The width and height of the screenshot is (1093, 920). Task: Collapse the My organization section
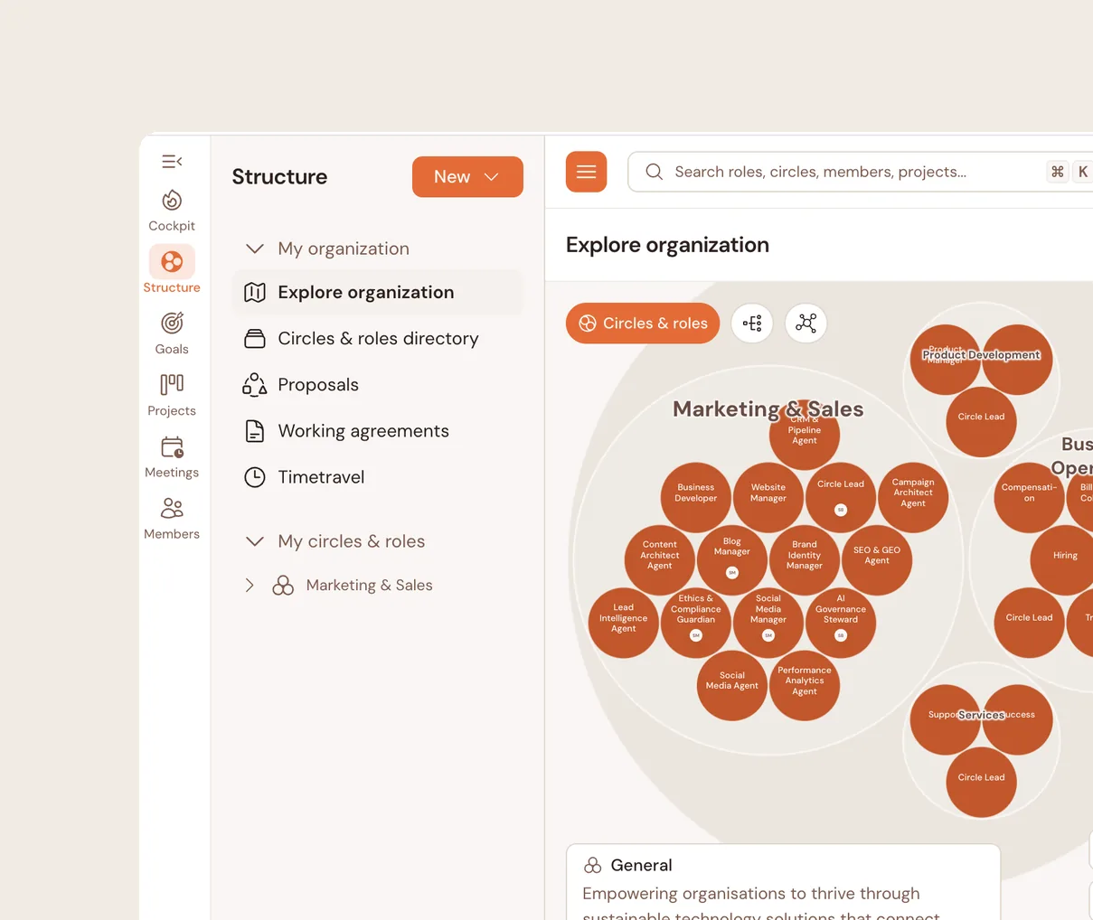[255, 249]
